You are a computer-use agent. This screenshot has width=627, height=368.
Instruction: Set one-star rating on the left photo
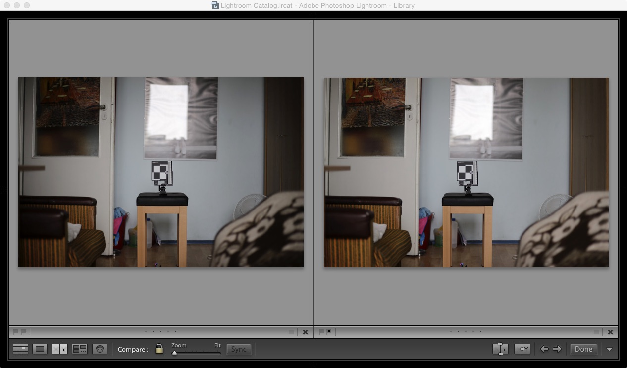pos(146,332)
